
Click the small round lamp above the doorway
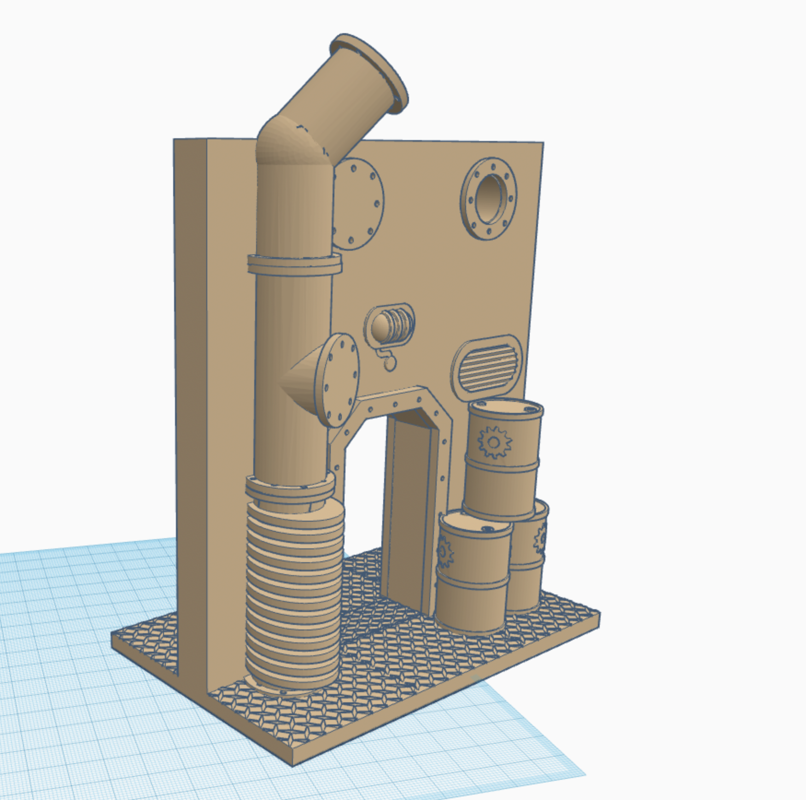[x=390, y=325]
